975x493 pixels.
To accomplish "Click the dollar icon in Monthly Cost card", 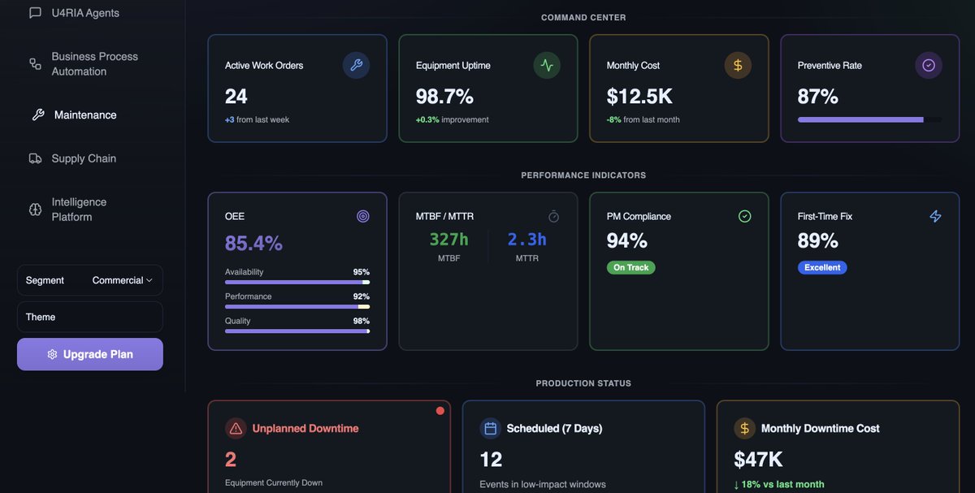I will (x=738, y=65).
